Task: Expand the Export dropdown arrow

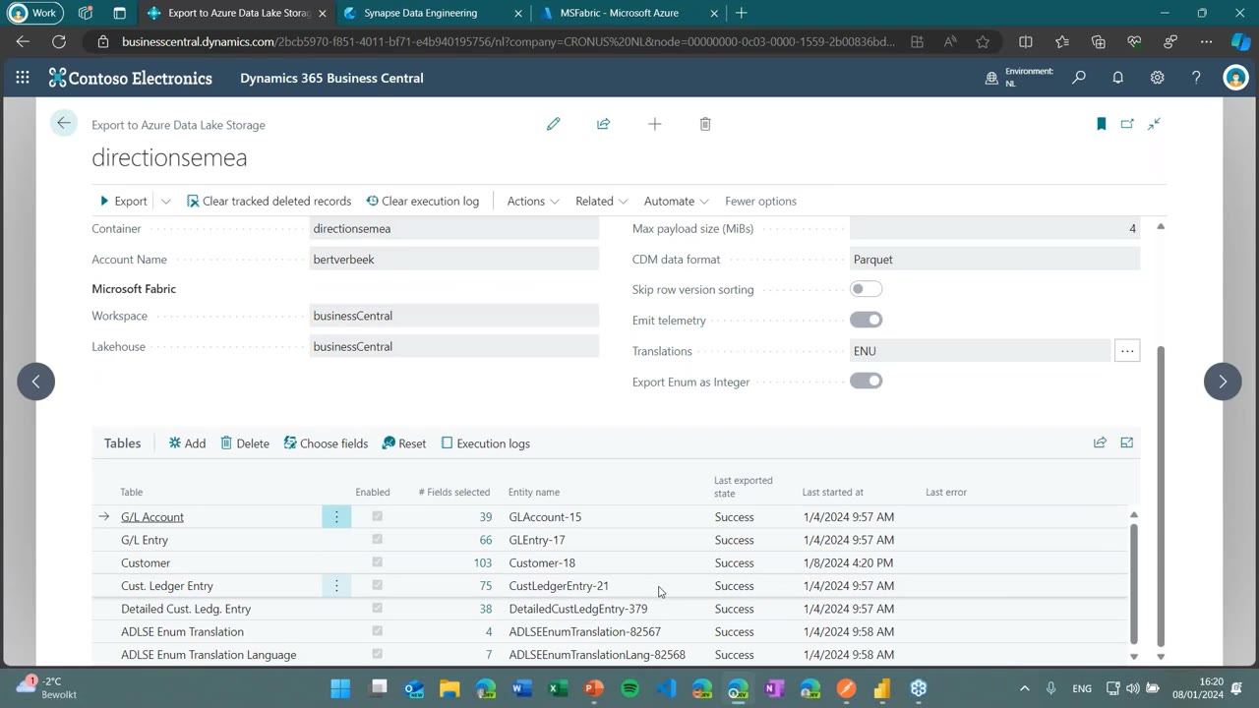Action: 165,202
